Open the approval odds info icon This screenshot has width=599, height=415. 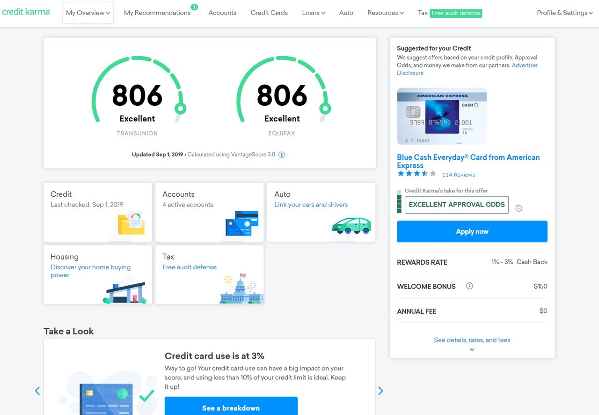coord(519,208)
